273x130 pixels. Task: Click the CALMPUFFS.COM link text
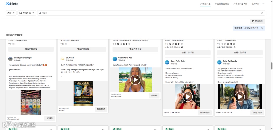coord(116,95)
